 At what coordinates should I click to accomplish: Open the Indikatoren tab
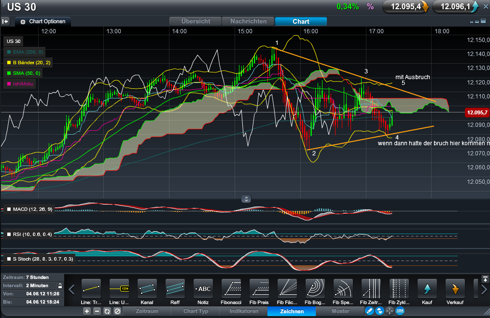click(244, 311)
